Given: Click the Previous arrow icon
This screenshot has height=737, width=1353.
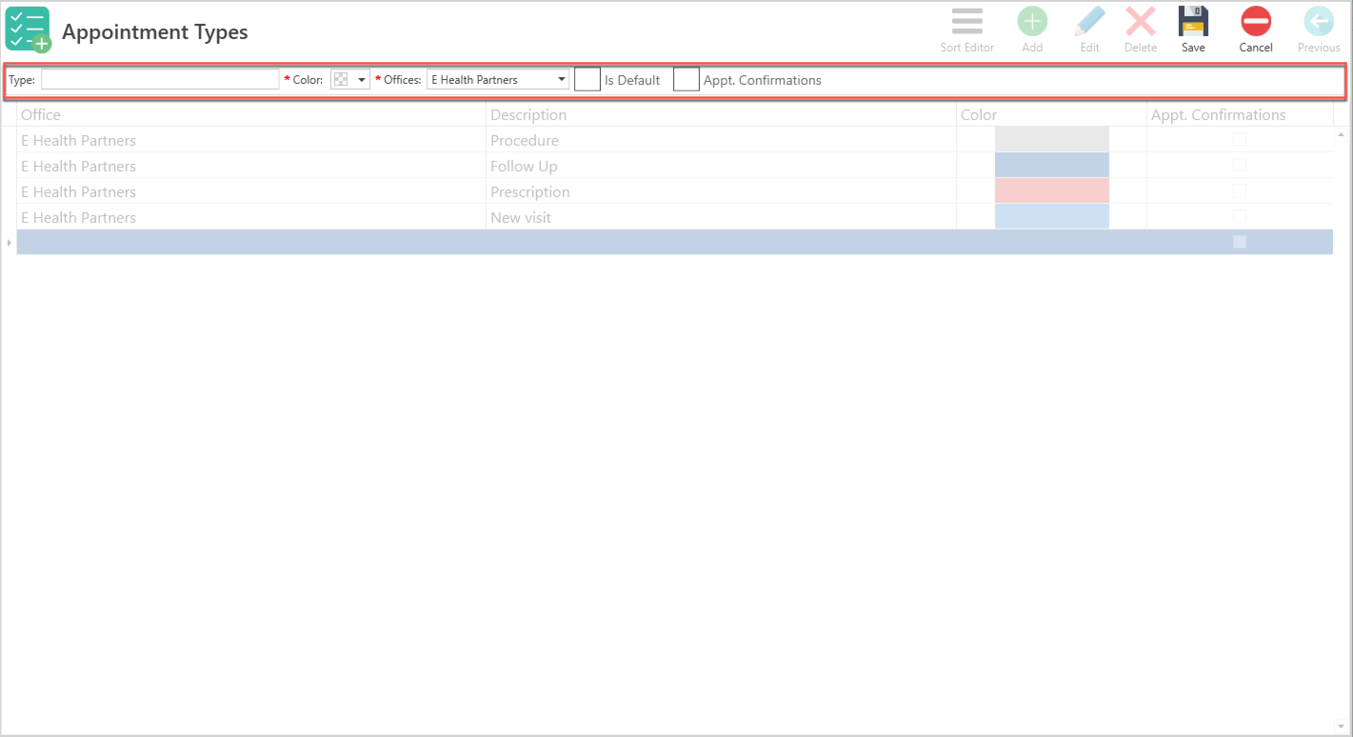Looking at the screenshot, I should coord(1318,22).
